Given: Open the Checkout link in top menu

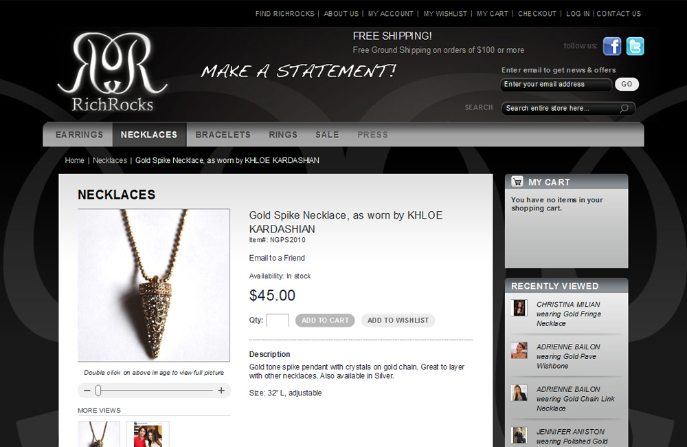Looking at the screenshot, I should (537, 14).
